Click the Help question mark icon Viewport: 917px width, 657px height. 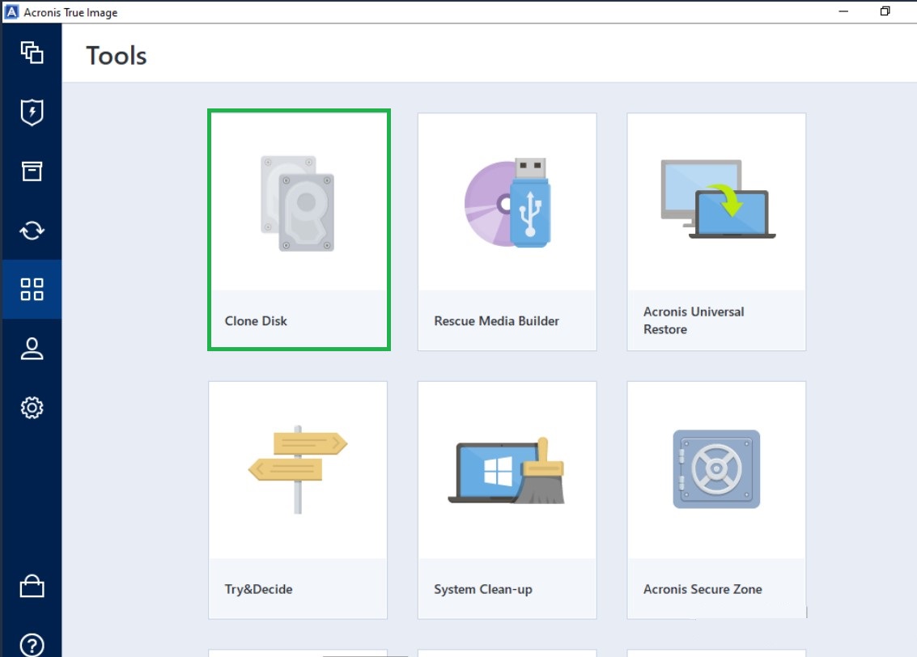click(x=32, y=644)
